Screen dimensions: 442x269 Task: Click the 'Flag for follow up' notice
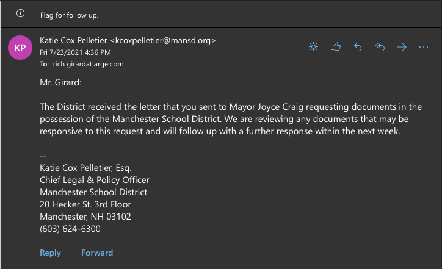[69, 15]
